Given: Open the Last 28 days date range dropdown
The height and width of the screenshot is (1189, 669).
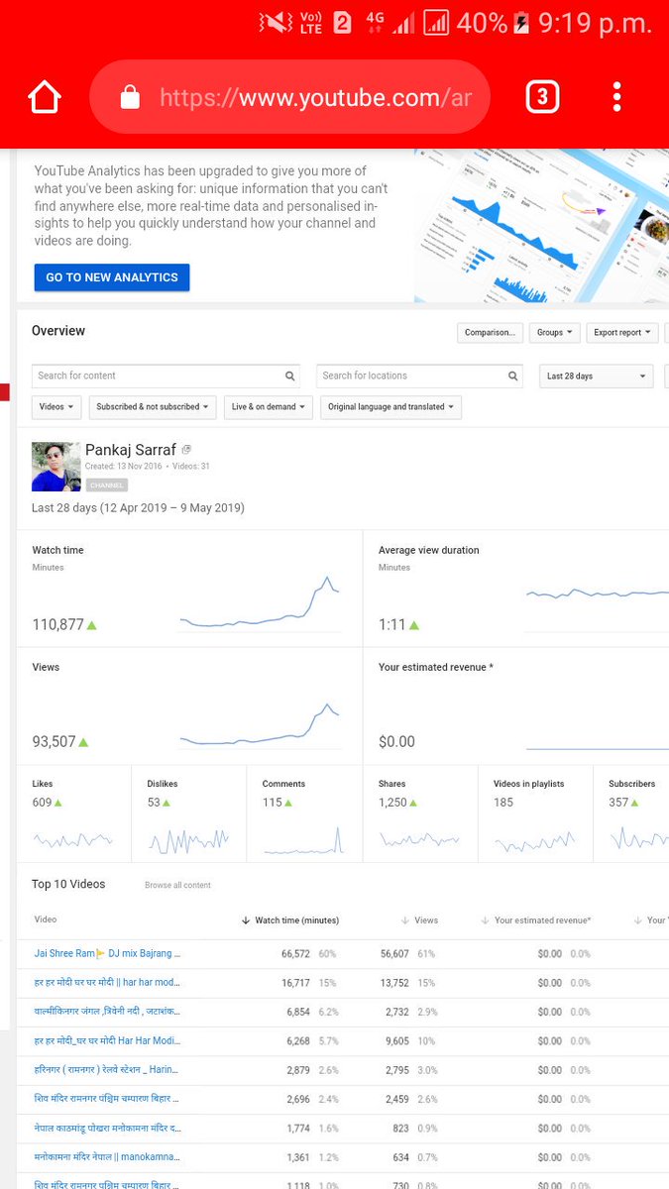Looking at the screenshot, I should pyautogui.click(x=597, y=377).
